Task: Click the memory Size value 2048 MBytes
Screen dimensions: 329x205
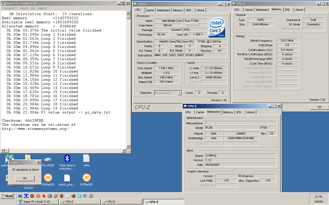Action: tap(261, 24)
